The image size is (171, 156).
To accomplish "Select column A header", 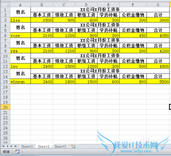I will (20, 5).
